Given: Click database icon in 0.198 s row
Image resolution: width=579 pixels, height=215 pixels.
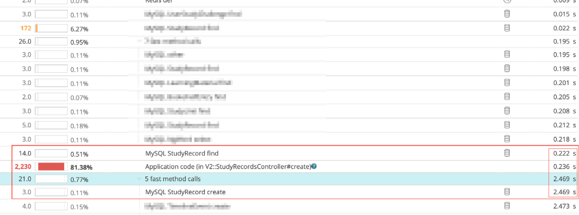Looking at the screenshot, I should pos(507,68).
